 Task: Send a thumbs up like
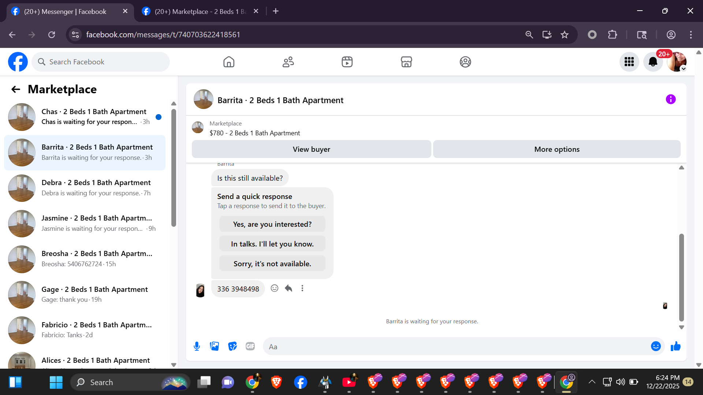pyautogui.click(x=676, y=346)
